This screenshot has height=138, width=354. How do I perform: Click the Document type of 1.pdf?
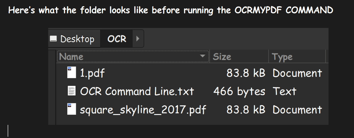[x=297, y=73]
